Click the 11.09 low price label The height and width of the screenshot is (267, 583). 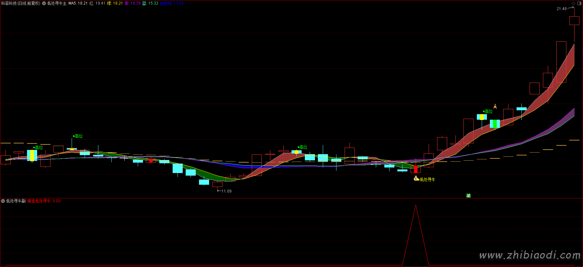tap(226, 191)
